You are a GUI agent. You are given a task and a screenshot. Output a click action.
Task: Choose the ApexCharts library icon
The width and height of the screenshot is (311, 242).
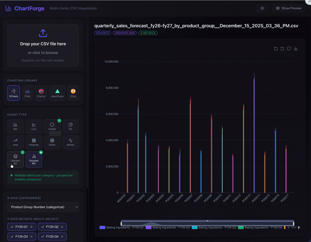tap(57, 93)
